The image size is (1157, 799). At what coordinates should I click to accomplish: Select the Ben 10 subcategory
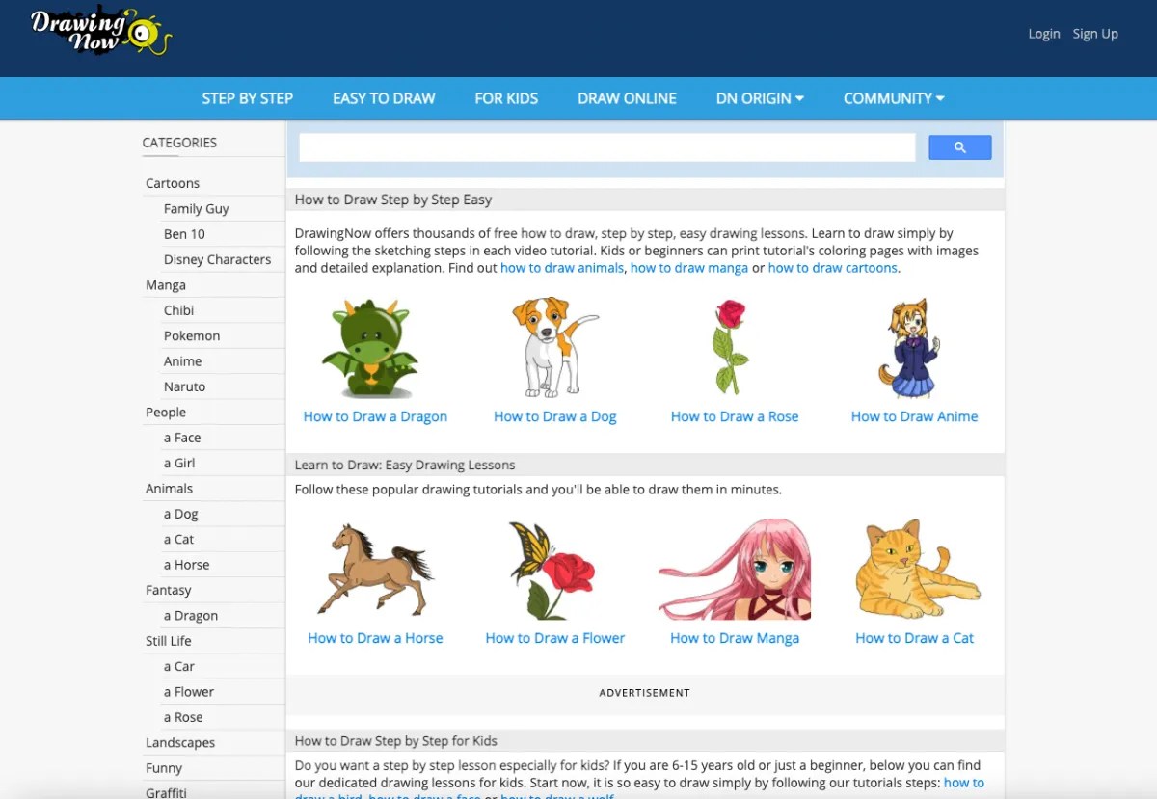pos(184,233)
